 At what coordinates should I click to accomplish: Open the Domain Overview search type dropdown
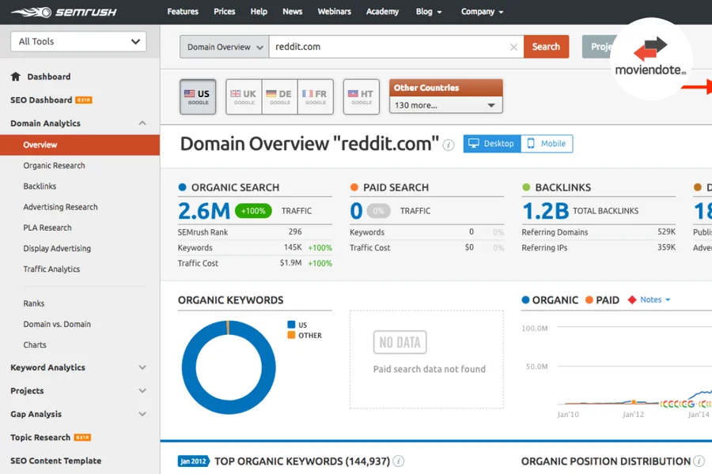click(224, 47)
